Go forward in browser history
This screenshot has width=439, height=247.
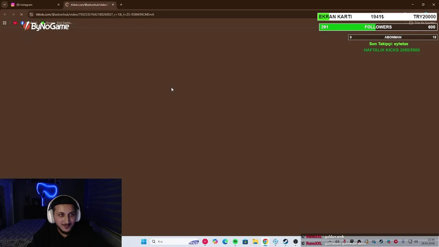tap(13, 14)
